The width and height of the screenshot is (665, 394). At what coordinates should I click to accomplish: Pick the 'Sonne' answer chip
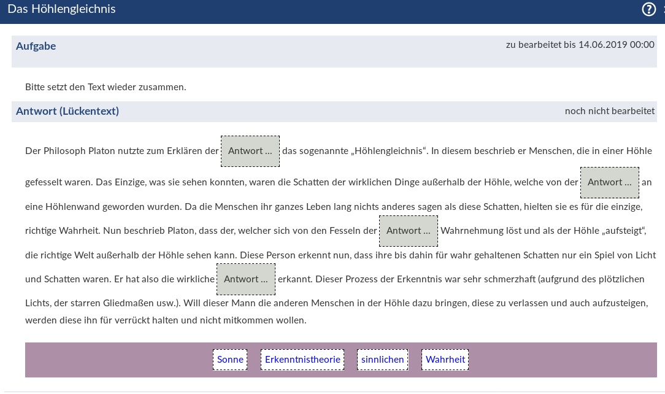pos(230,360)
